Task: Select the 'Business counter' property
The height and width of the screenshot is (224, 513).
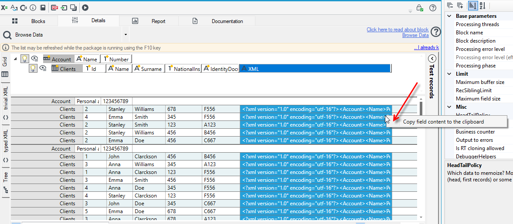Action: [475, 132]
